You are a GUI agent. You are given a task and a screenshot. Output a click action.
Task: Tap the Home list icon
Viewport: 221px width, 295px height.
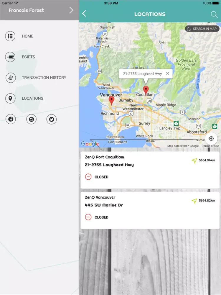click(x=10, y=36)
